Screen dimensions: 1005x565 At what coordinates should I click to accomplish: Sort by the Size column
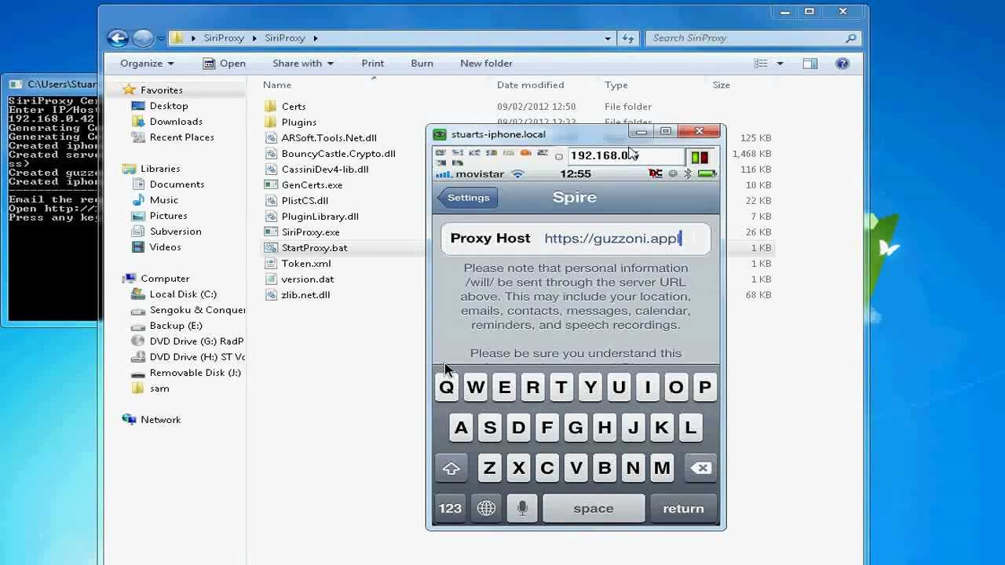721,85
